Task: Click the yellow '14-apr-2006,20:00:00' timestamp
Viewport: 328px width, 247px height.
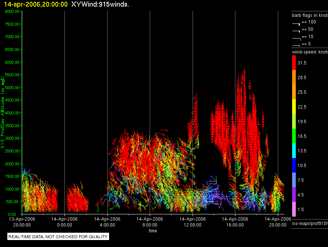Action: pos(36,4)
